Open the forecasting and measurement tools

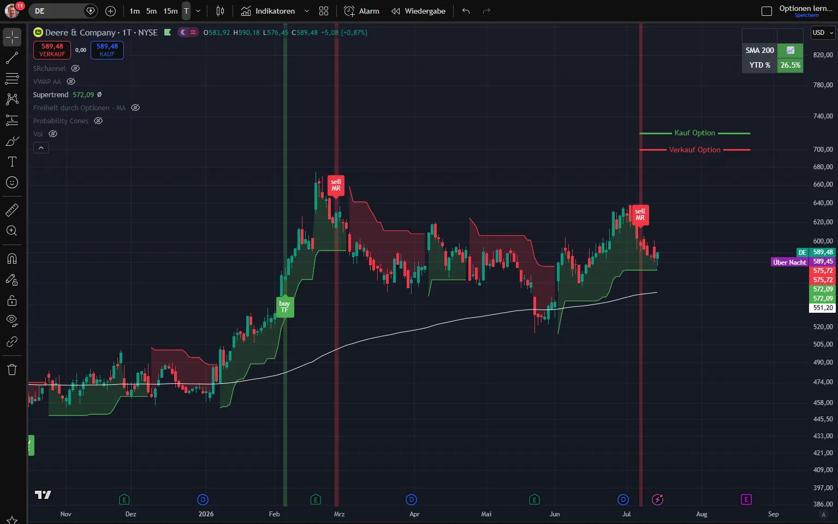[x=12, y=120]
